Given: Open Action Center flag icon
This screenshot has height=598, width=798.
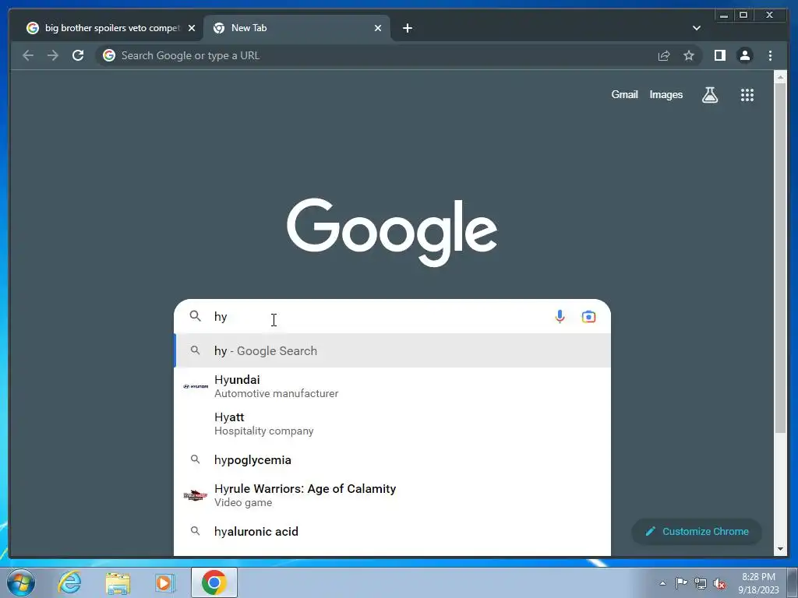Looking at the screenshot, I should tap(681, 582).
